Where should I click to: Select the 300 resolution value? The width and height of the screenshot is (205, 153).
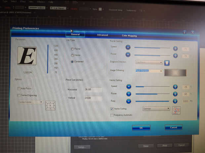[56, 59]
